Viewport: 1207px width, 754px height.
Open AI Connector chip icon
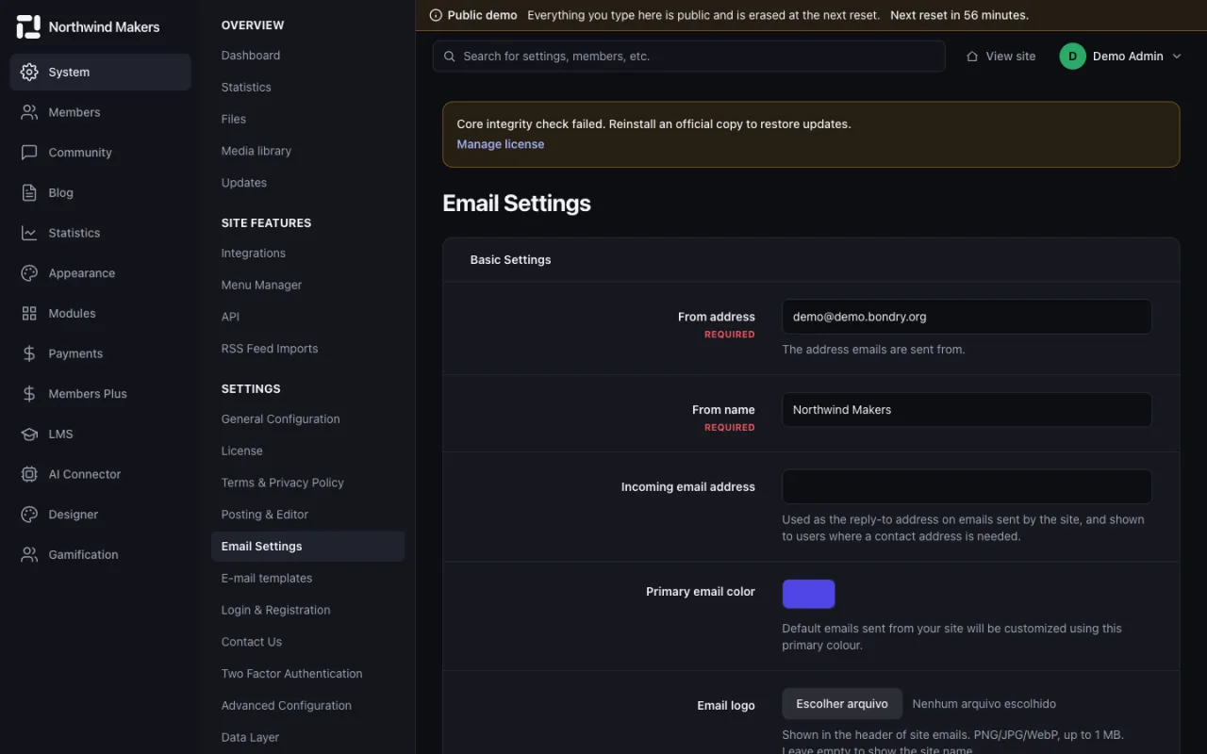pyautogui.click(x=29, y=474)
